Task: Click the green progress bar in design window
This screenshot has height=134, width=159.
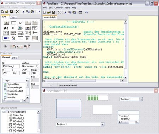Action: coord(98,98)
